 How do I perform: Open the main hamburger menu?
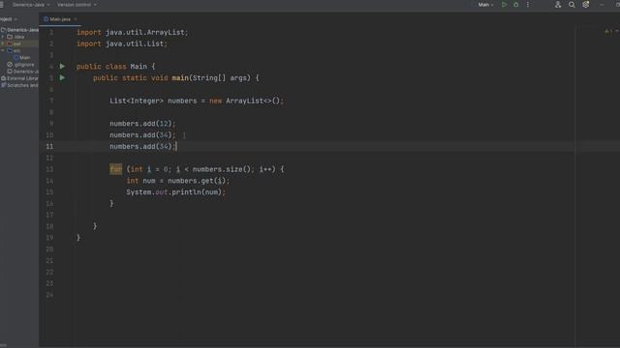pos(2,5)
